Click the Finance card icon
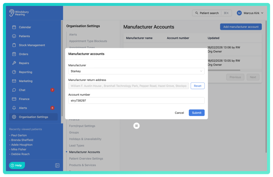The image size is (273, 177). coord(14,99)
